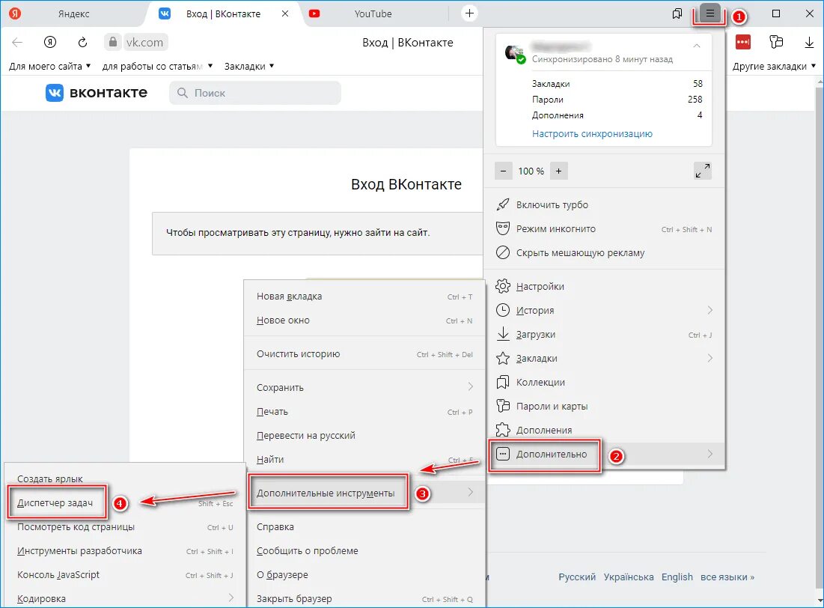Select 'Скрыть мешающую рекламу'

603,252
